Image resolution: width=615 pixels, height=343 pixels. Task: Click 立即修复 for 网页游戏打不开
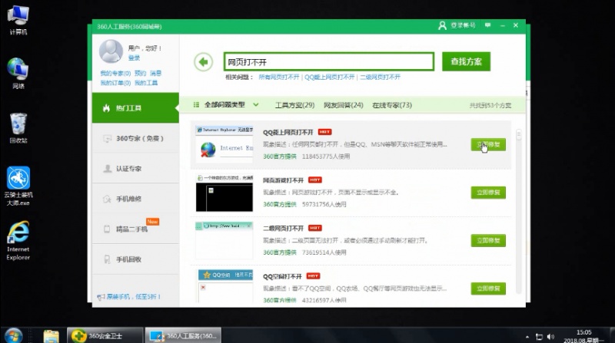tap(488, 193)
